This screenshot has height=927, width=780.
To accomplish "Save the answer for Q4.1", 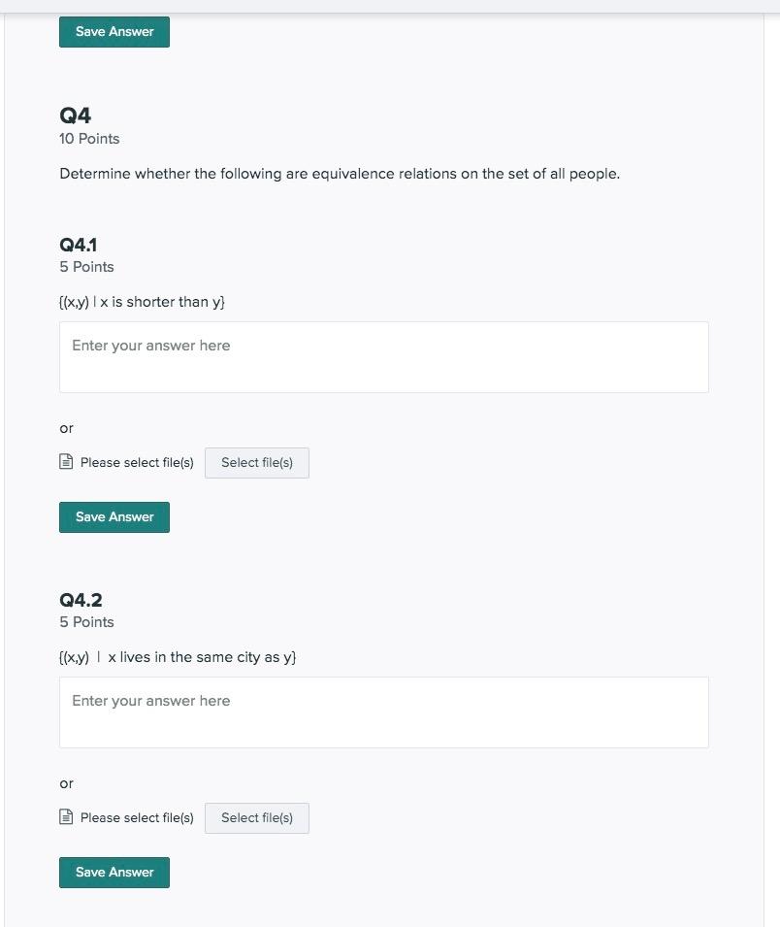I will tap(114, 517).
